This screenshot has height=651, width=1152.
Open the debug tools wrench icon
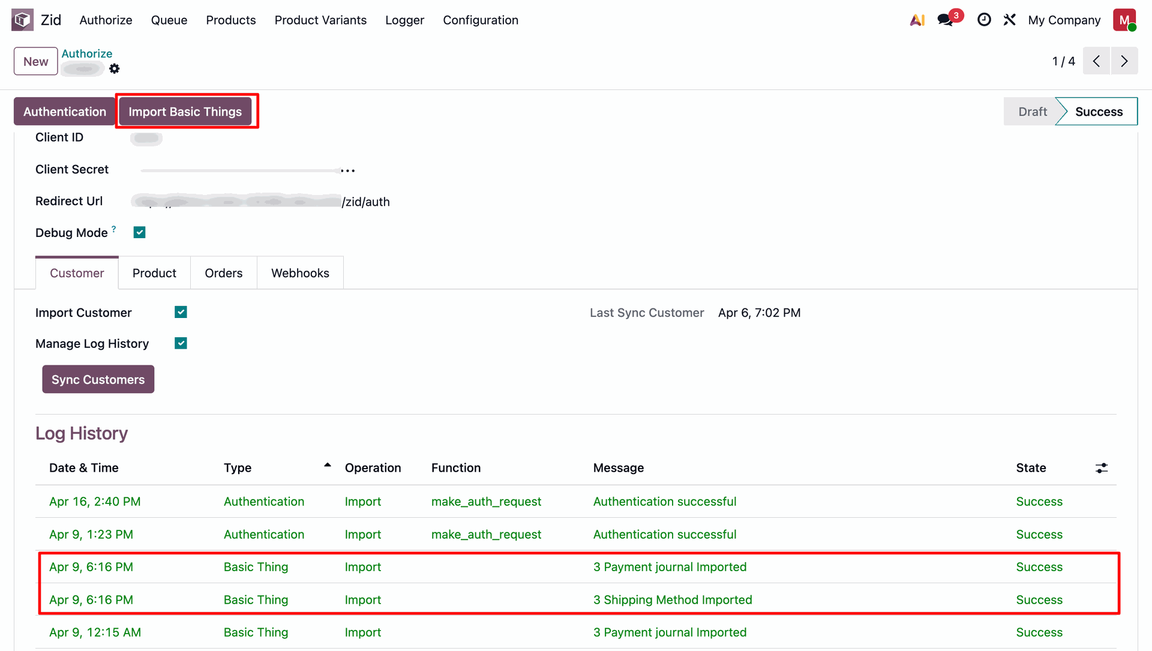click(1010, 20)
